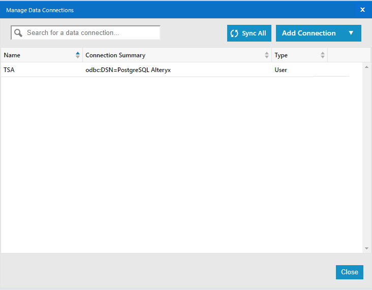Click the Type column header text
The height and width of the screenshot is (290, 372).
(281, 55)
